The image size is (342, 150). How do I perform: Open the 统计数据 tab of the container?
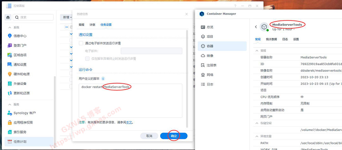271,39
